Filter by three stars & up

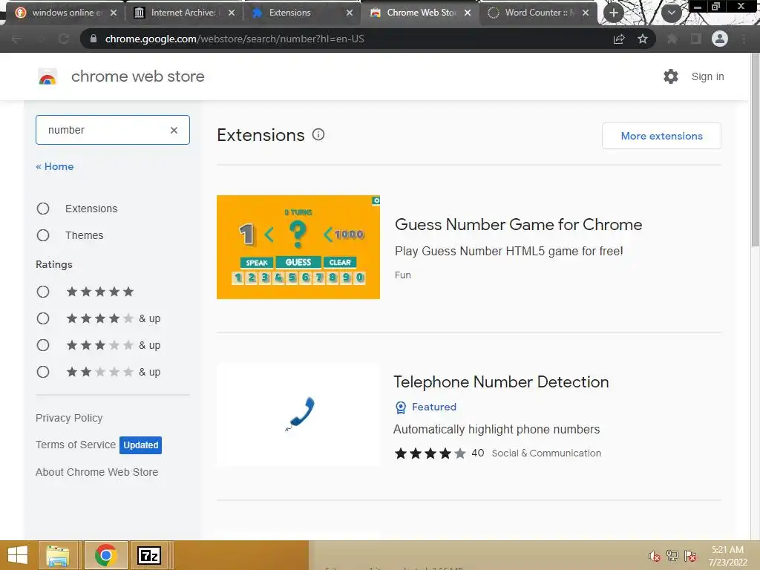(x=43, y=345)
